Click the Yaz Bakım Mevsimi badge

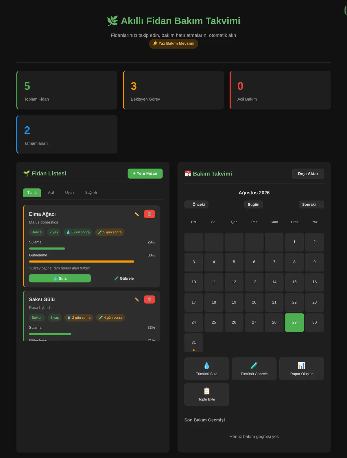pos(173,44)
